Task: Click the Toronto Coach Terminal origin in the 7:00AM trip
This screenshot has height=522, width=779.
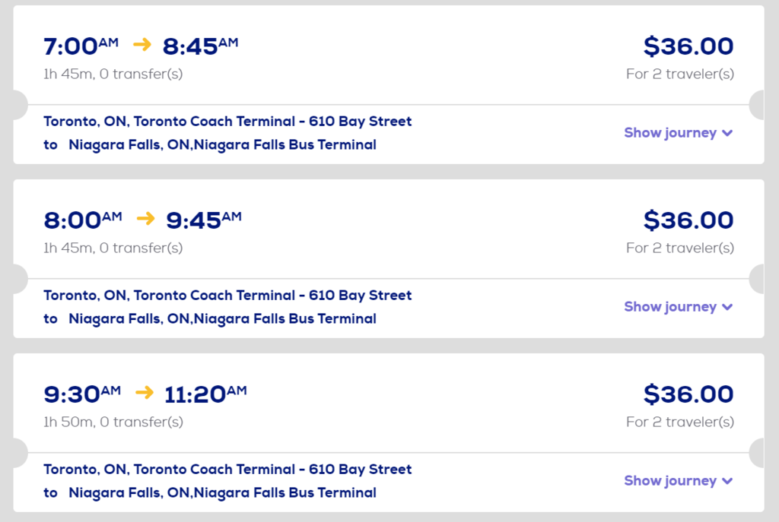Action: coord(227,122)
